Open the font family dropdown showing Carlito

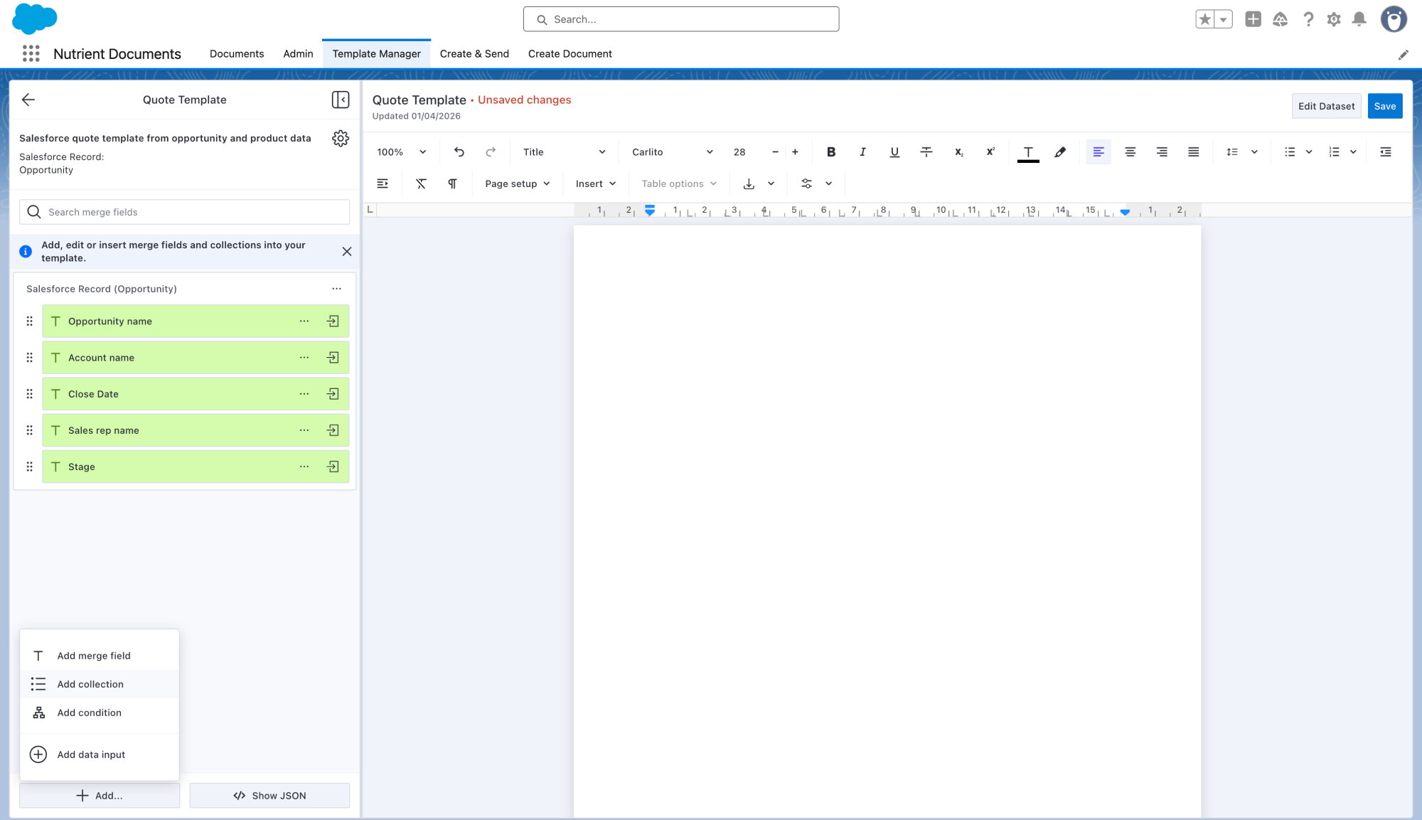pyautogui.click(x=670, y=151)
